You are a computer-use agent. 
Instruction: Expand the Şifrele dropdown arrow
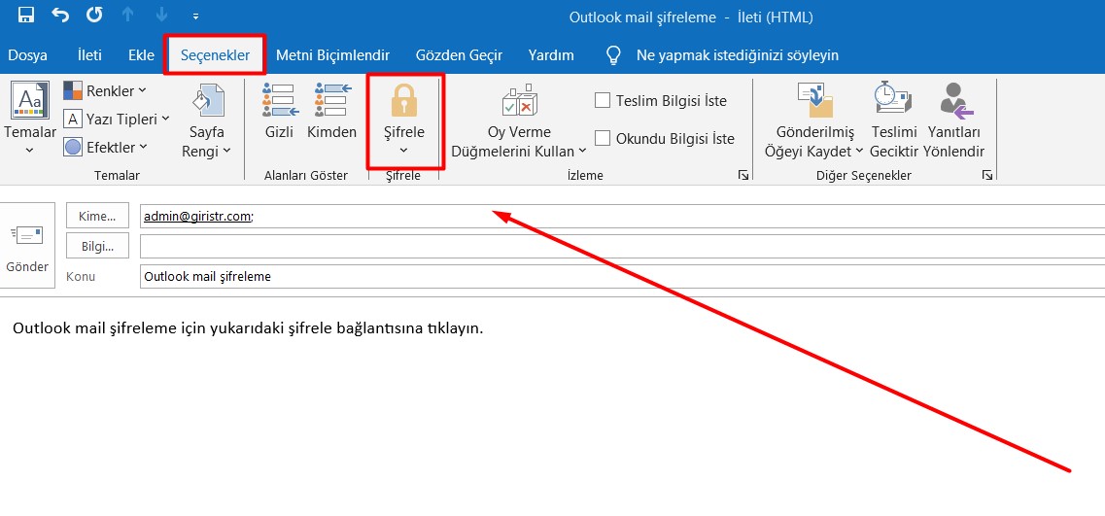click(404, 150)
